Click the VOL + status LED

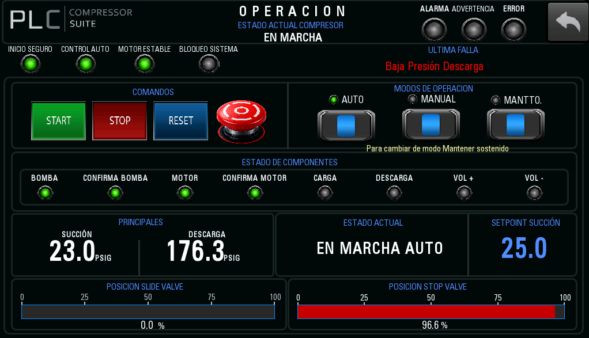pos(464,193)
